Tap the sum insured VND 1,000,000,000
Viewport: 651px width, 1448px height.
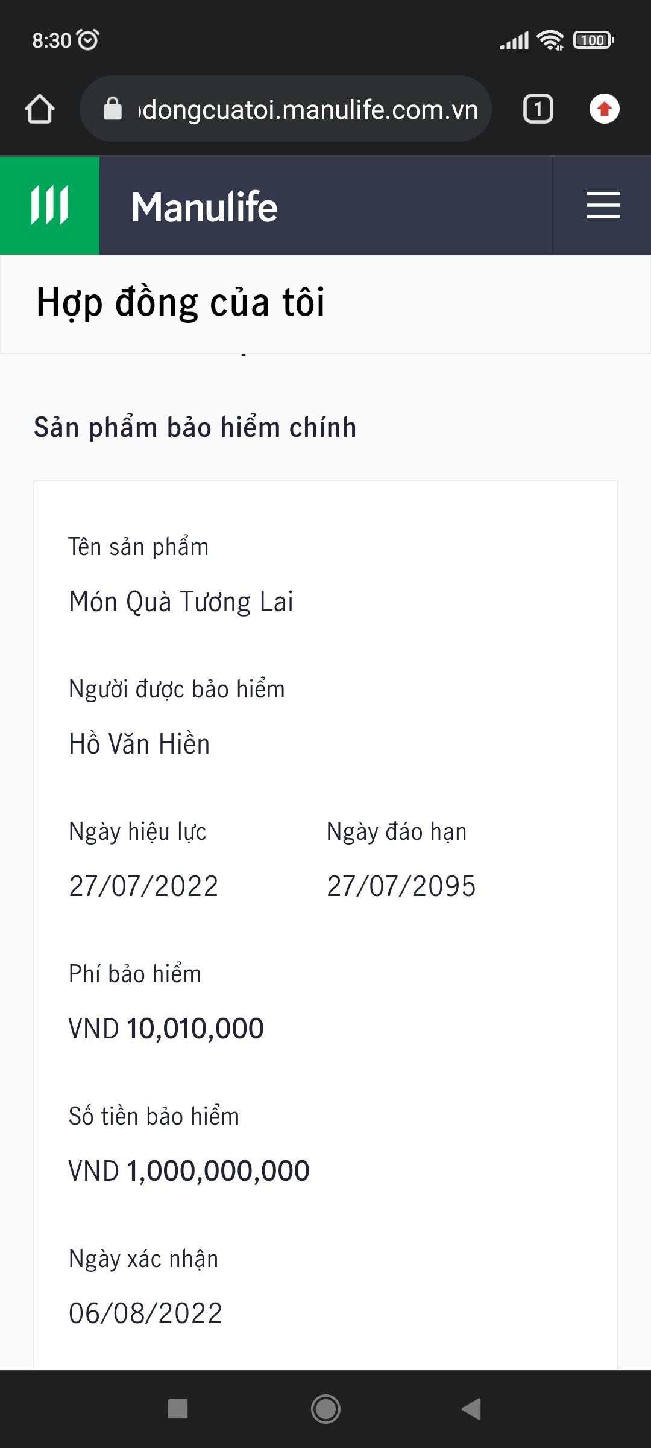click(189, 1171)
